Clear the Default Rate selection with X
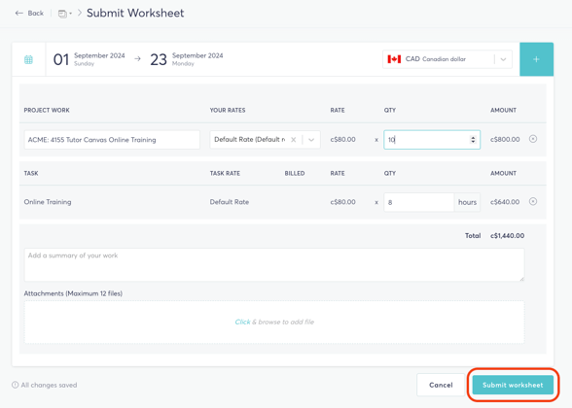 click(x=294, y=140)
